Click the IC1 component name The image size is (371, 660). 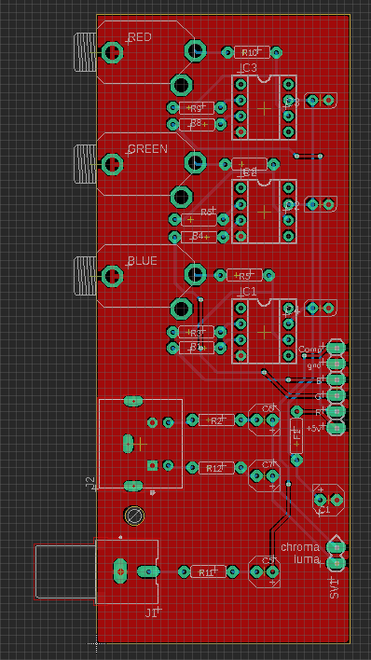(248, 291)
